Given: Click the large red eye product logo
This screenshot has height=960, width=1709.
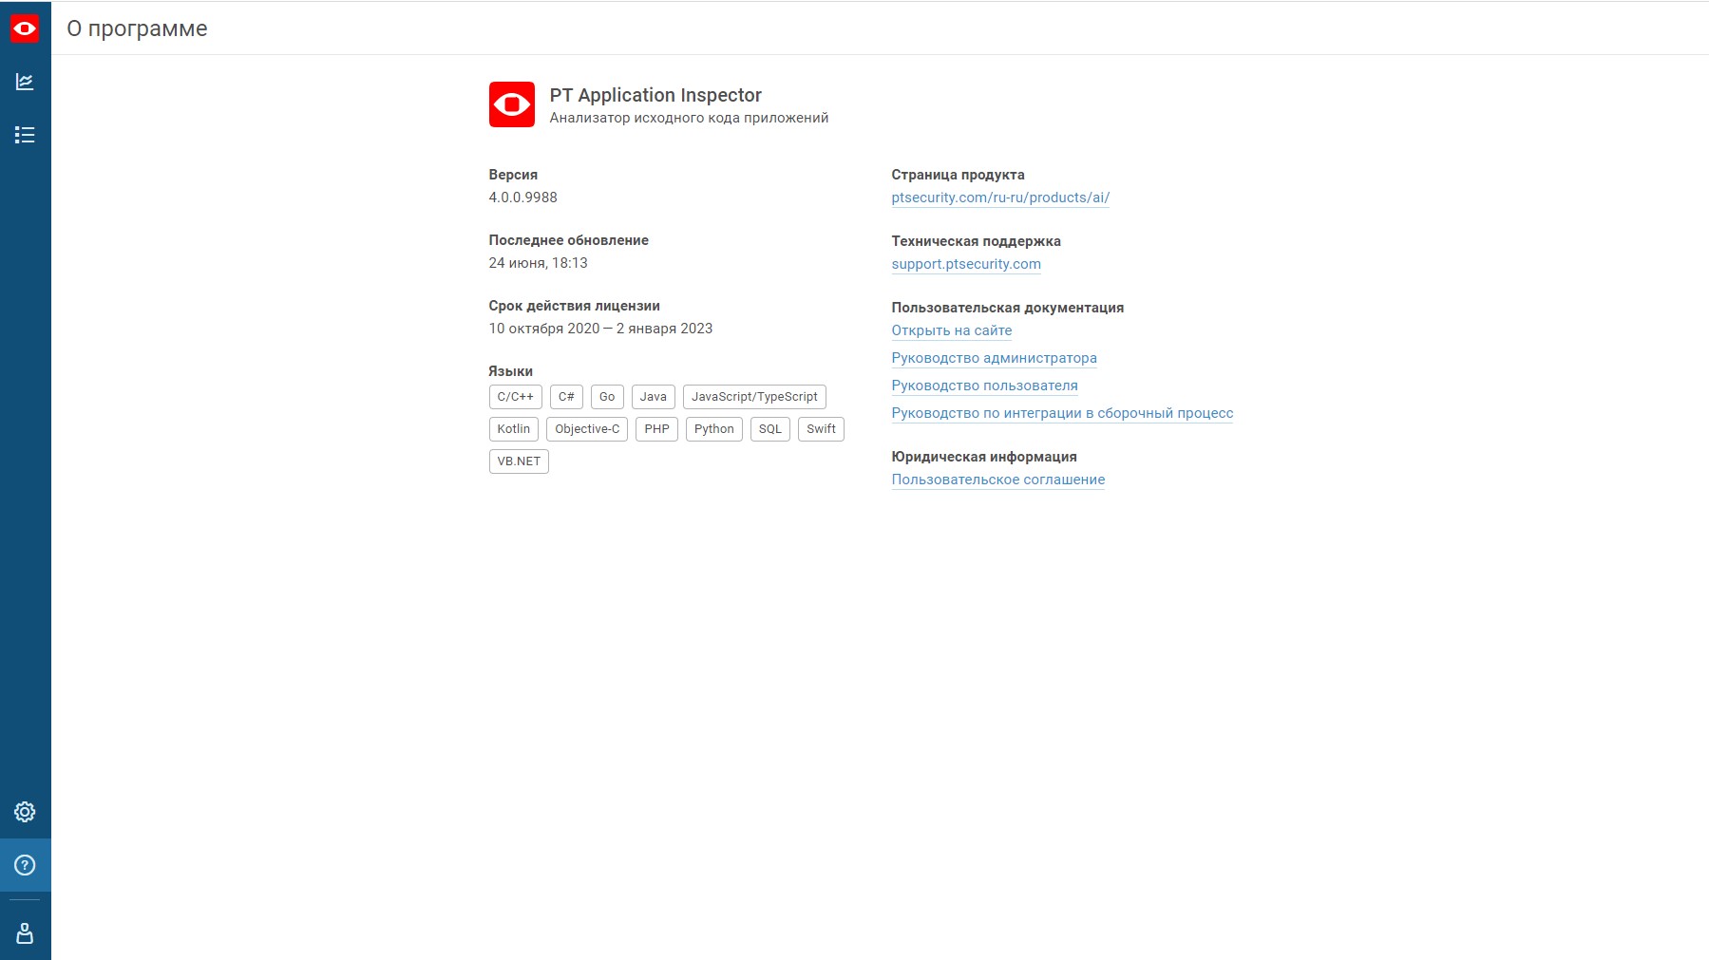Looking at the screenshot, I should tap(512, 104).
